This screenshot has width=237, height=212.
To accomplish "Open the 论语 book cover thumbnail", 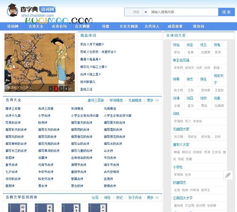I will pos(17,208).
